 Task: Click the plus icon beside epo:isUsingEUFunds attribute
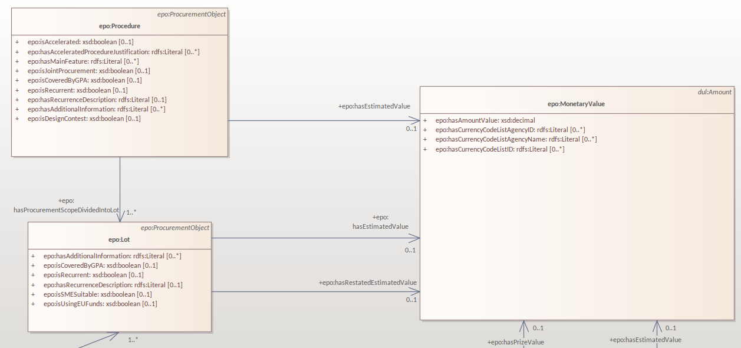[34, 303]
